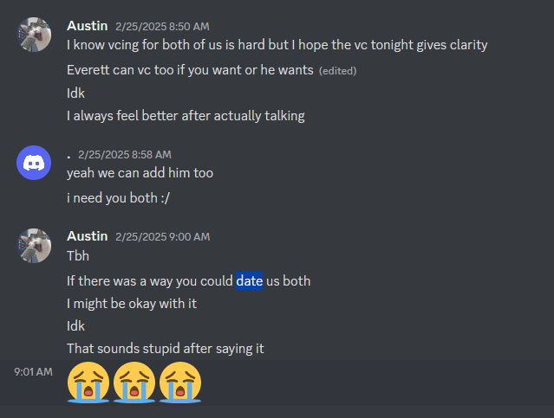
Task: Select message "yeah we can add him too"
Action: [x=140, y=173]
